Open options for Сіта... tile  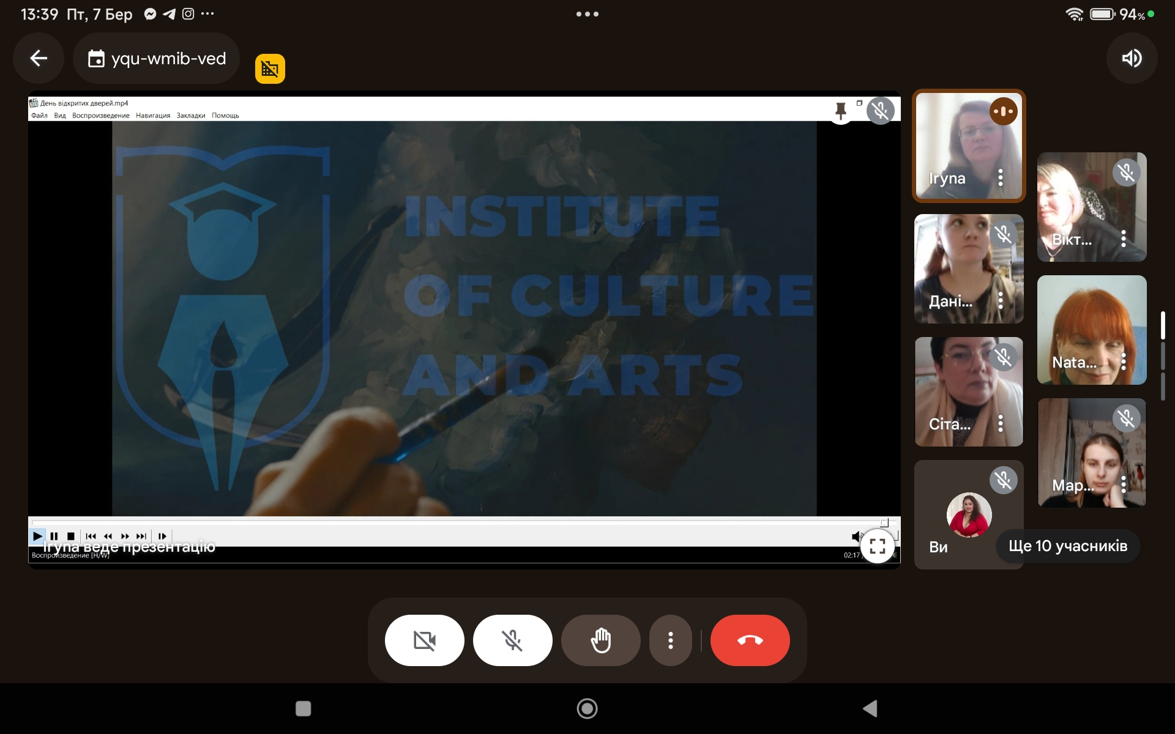pos(1001,423)
